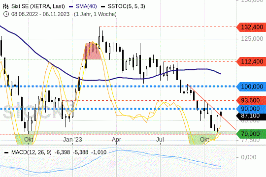Click the 0,000 MACD axis label
The image size is (266, 177).
click(x=249, y=157)
